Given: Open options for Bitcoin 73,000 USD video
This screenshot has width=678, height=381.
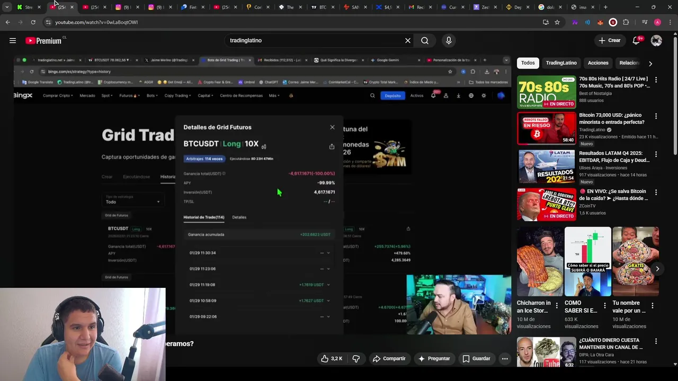Looking at the screenshot, I should click(x=656, y=116).
